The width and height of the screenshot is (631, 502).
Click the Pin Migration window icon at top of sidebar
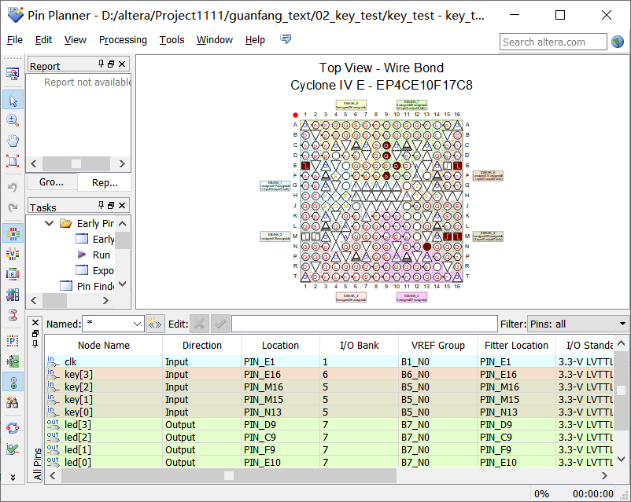coord(13,74)
